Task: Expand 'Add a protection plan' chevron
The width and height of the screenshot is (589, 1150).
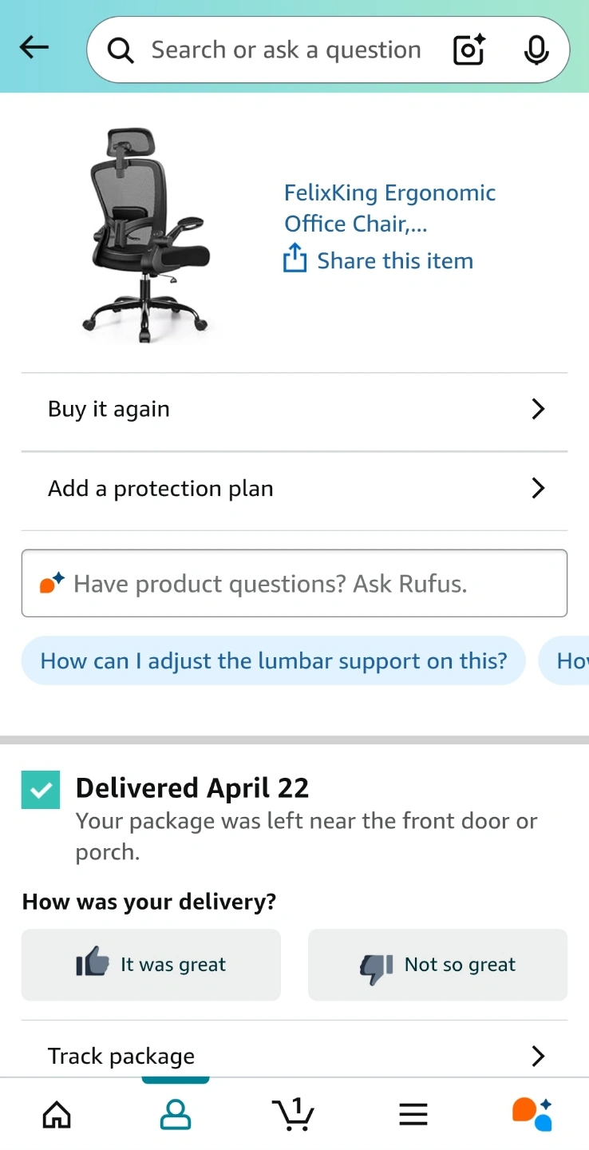Action: [539, 488]
